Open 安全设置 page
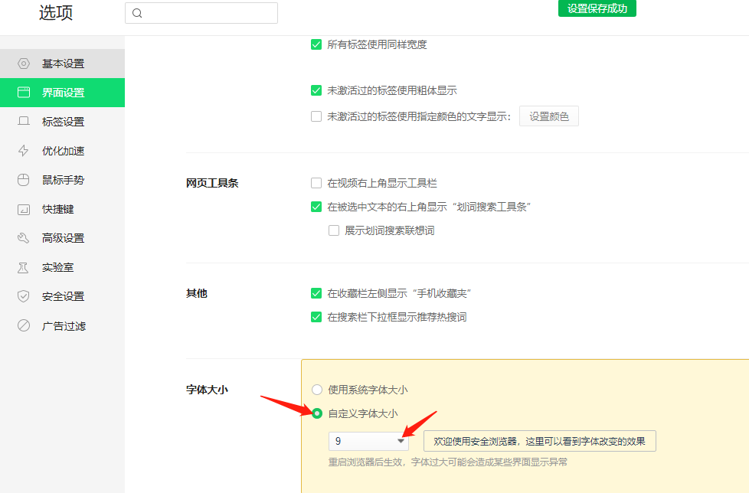The width and height of the screenshot is (749, 493). coord(62,296)
